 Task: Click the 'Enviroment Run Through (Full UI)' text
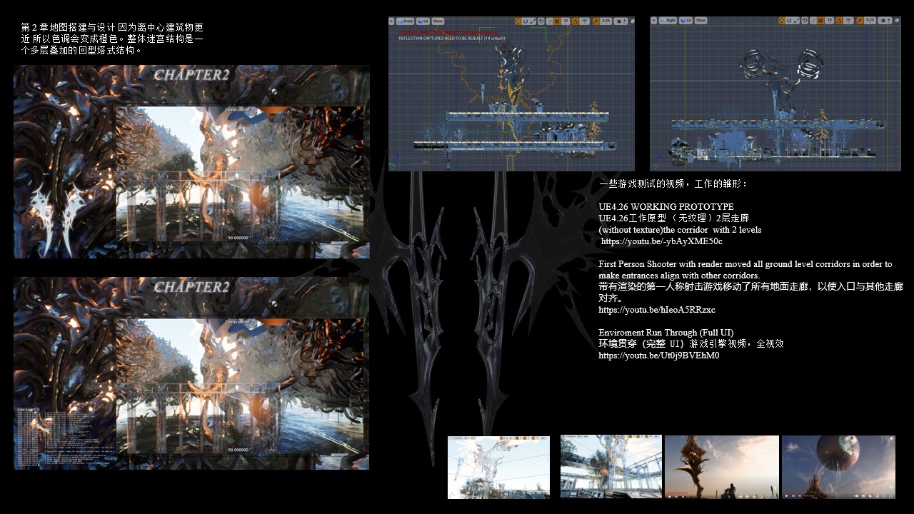(x=666, y=333)
